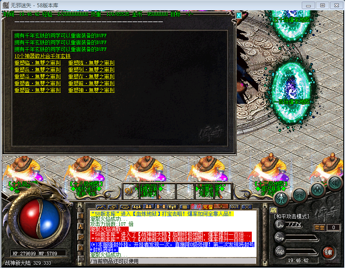Click the handshake guild toolbar icon
Viewport: 345px width, 268px height.
125,207
